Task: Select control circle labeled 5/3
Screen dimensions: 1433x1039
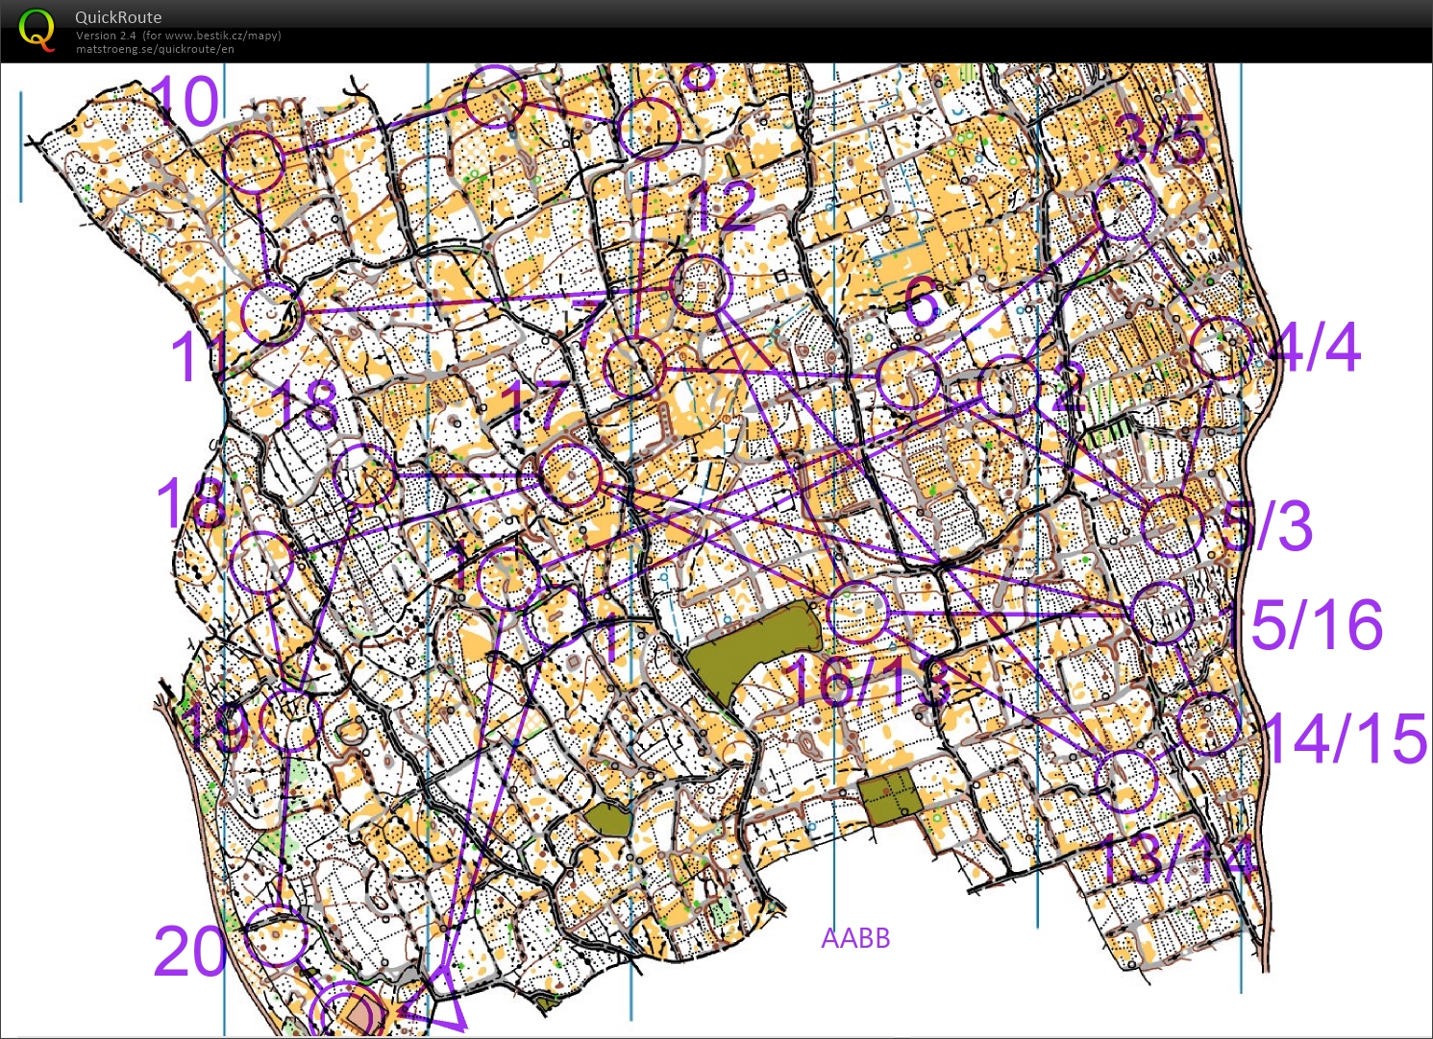Action: [1173, 525]
